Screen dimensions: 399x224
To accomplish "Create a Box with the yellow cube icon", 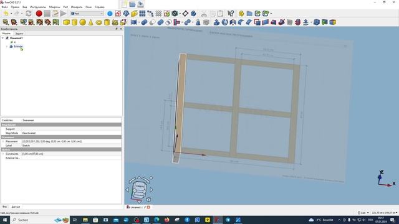I will 67,22.
